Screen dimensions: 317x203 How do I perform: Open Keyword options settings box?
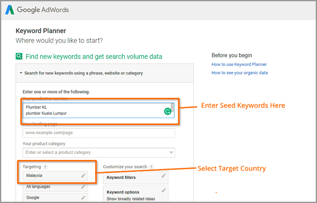(x=135, y=194)
